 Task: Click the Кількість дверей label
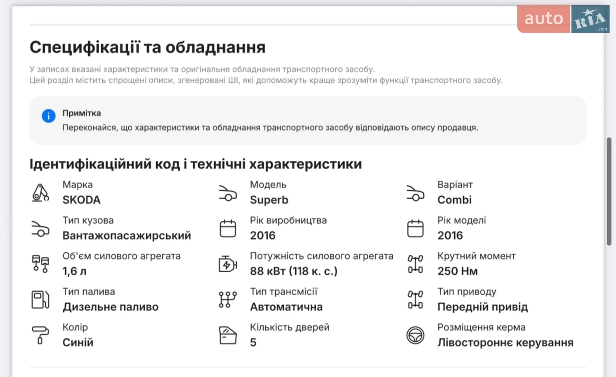[x=290, y=328]
